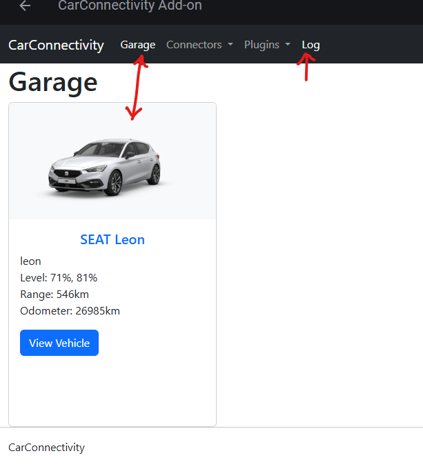Click the Odometer 26985km reading
This screenshot has height=469, width=423.
[70, 311]
